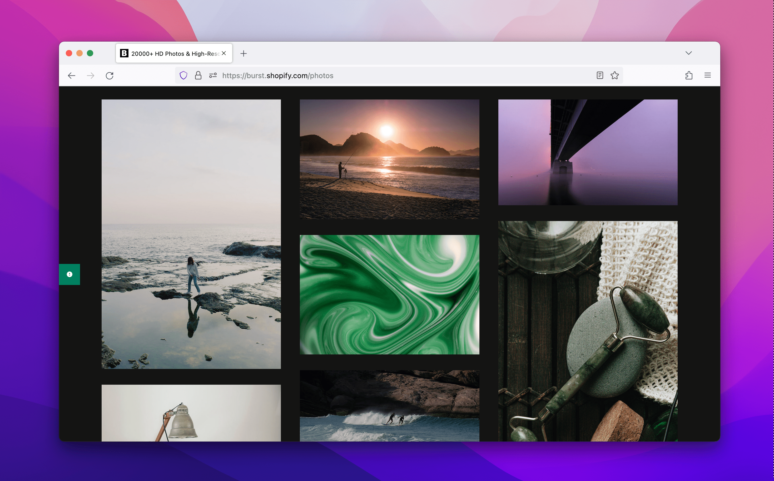Click the red close window button

(69, 53)
